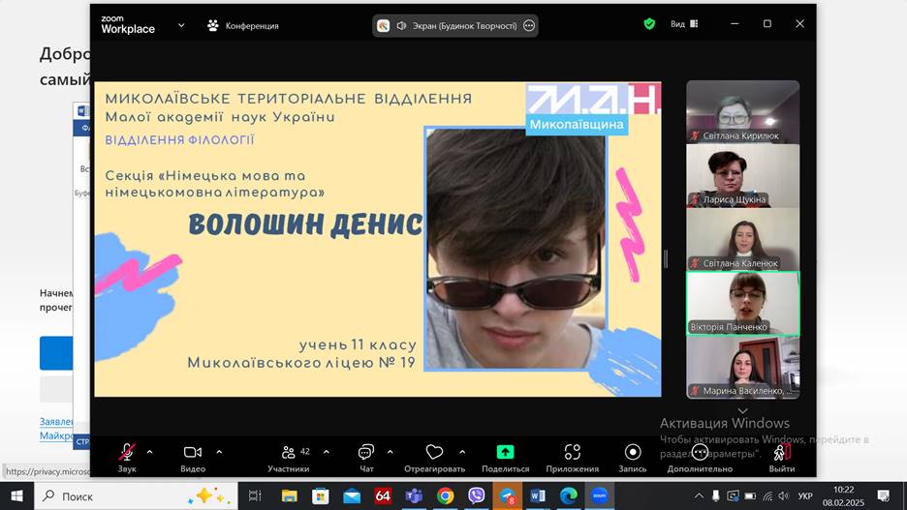Open the Вид view layout menu
The height and width of the screenshot is (510, 907).
pos(684,24)
